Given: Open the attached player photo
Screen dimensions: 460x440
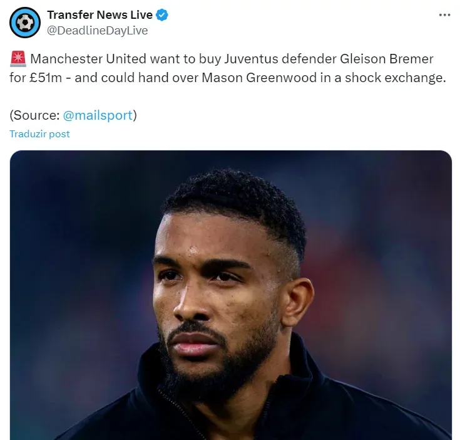Looking at the screenshot, I should coord(230,295).
